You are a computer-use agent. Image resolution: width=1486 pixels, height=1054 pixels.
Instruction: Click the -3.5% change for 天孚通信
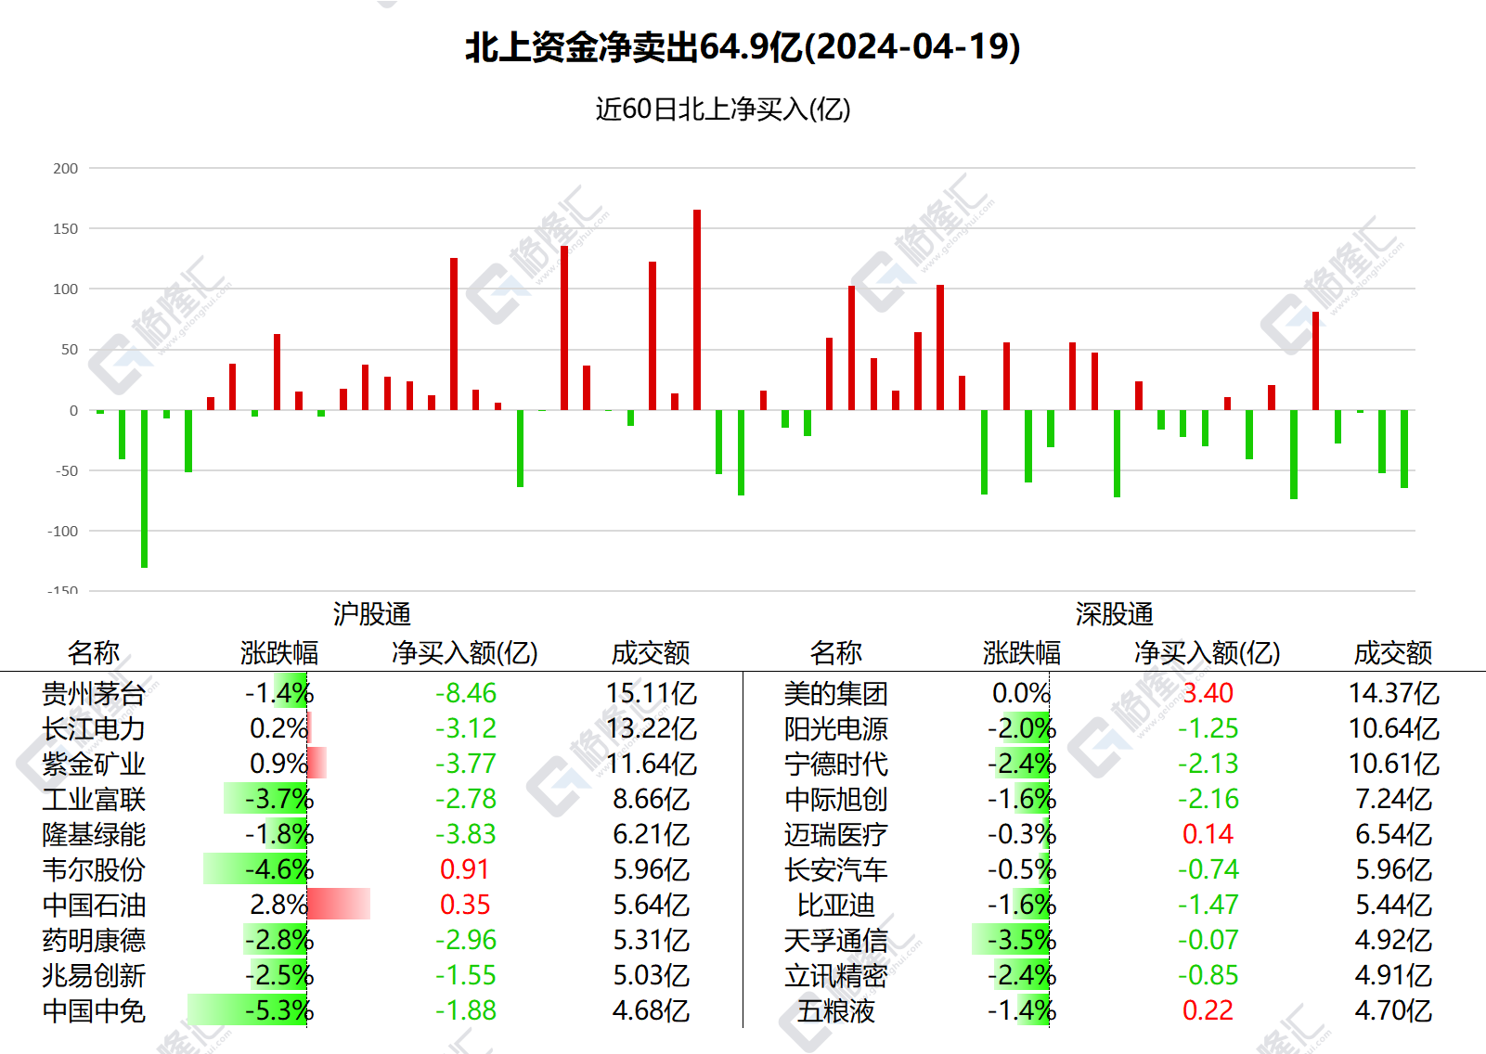tap(1021, 940)
